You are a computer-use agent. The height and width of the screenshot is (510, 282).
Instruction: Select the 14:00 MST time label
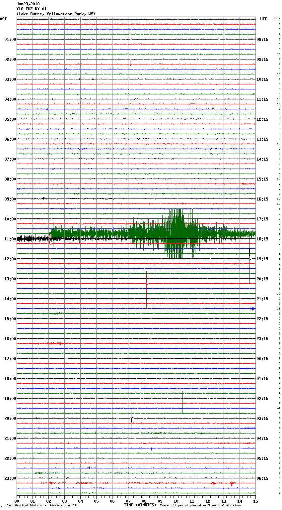[10, 299]
